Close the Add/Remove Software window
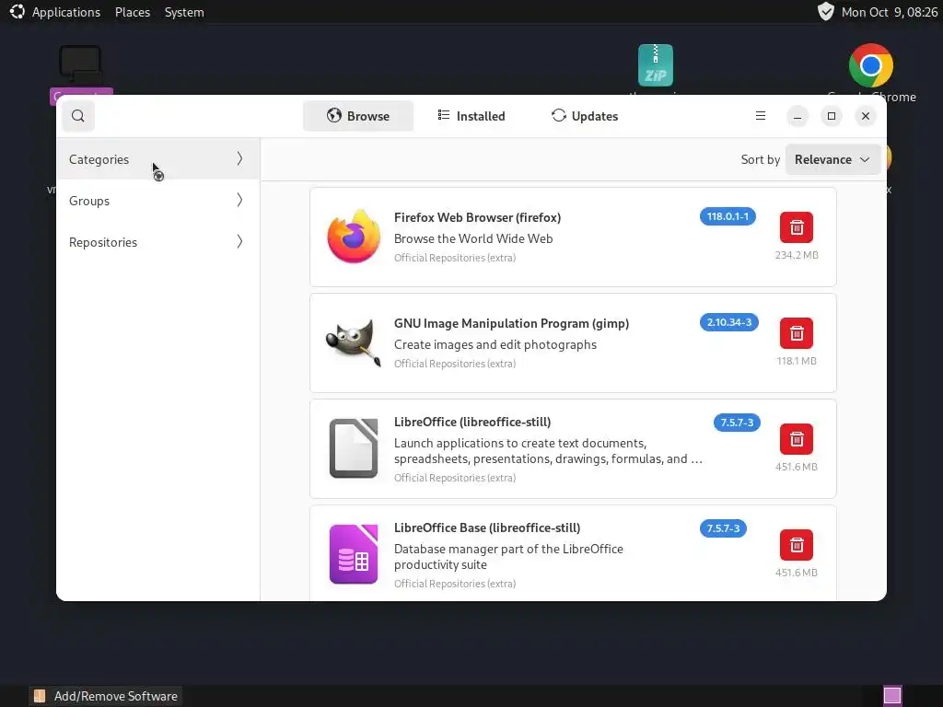The height and width of the screenshot is (707, 943). coord(866,116)
